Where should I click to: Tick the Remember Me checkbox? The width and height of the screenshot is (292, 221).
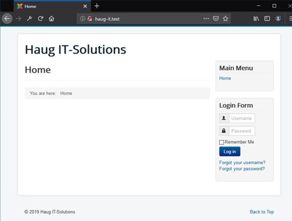coord(221,142)
